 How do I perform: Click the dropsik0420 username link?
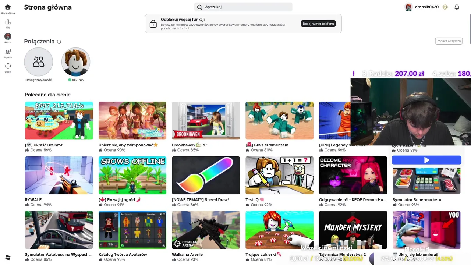coord(427,7)
